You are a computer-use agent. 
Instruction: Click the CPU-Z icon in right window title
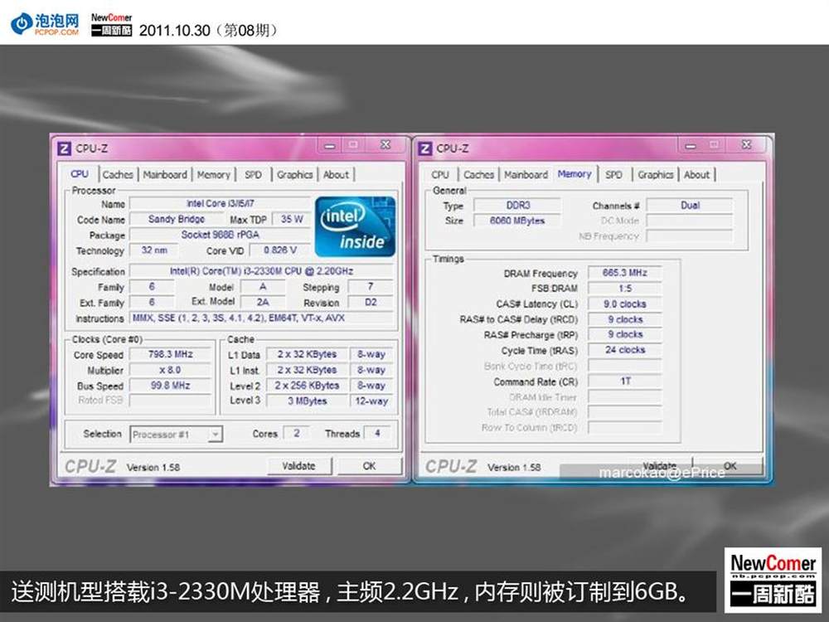(425, 148)
